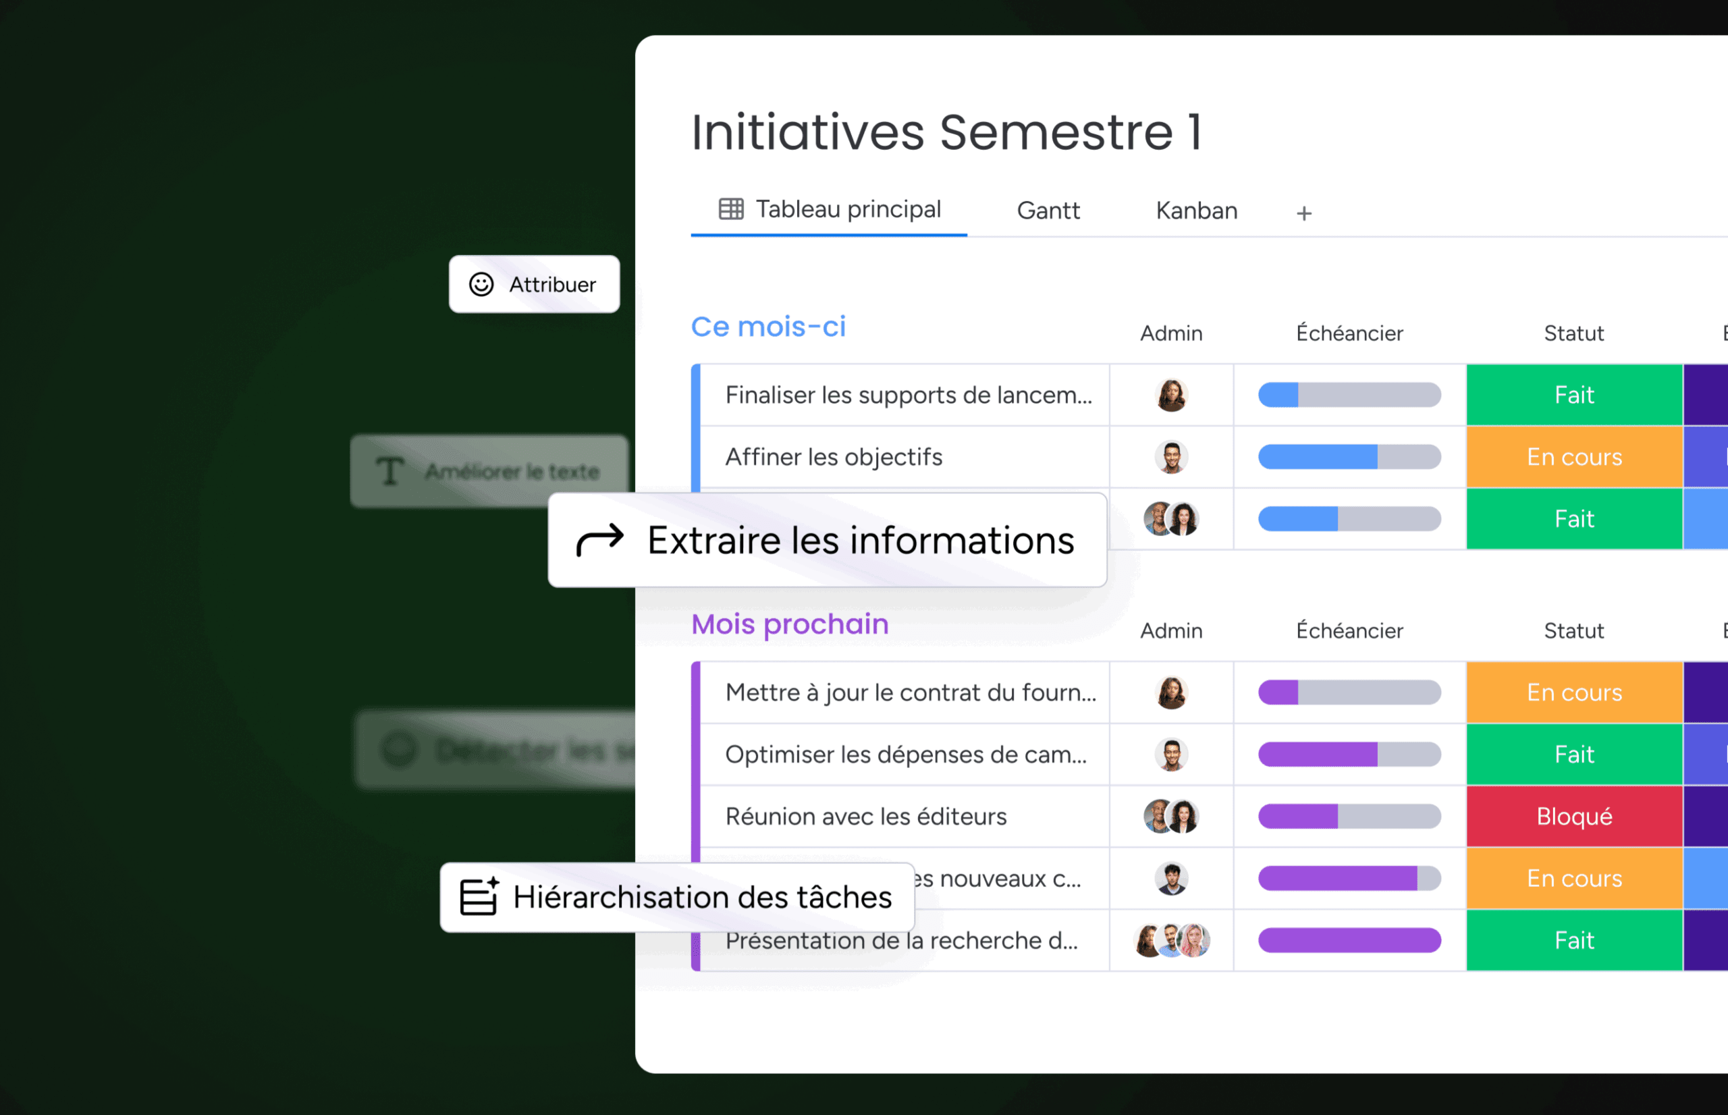Screen dimensions: 1728x1115
Task: Collapse the Mois prochain group
Action: pos(790,624)
